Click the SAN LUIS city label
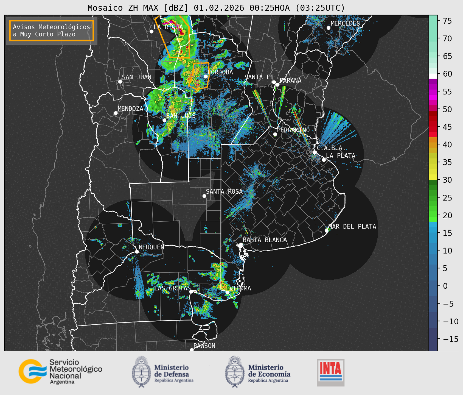463x395 pixels. (181, 116)
